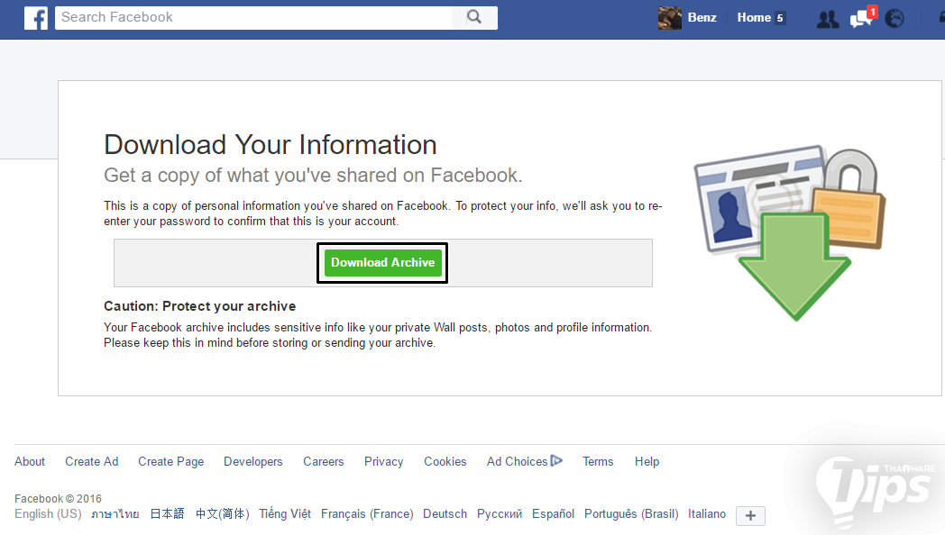Click the 'Caution: Protect your archive' text
This screenshot has width=945, height=535.
pos(199,306)
